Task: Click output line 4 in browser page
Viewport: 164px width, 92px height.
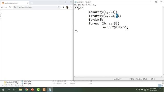Action: coord(1,18)
